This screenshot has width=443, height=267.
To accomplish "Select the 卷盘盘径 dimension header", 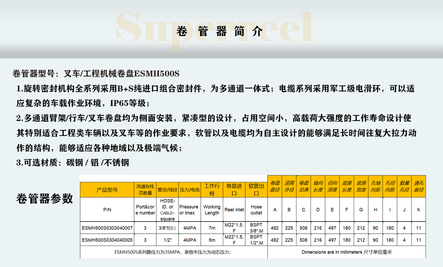I will [x=275, y=186].
